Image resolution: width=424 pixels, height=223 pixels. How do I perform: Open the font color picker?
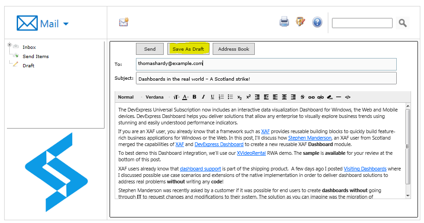[x=185, y=97]
